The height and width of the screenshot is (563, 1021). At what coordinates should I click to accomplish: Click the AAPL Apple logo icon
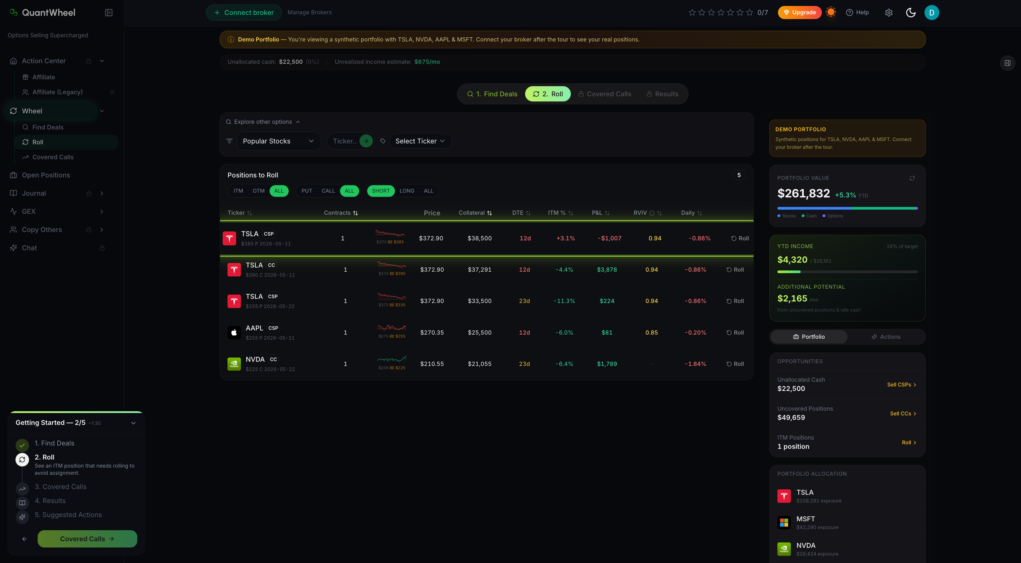click(x=234, y=332)
